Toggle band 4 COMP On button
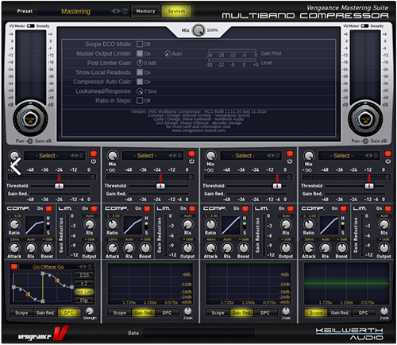397x345 pixels. [x=343, y=208]
